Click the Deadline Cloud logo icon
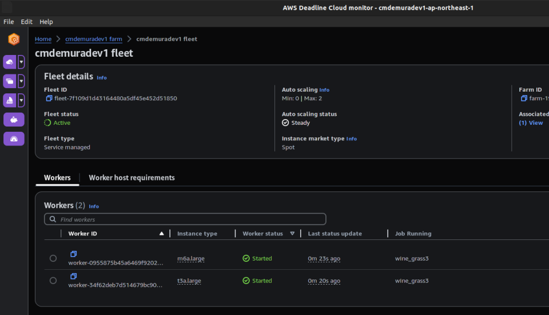Screen dimensions: 549x315 pyautogui.click(x=14, y=40)
